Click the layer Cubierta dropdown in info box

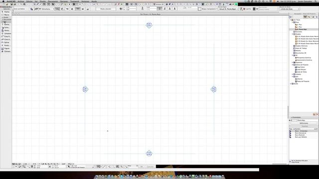[x=247, y=9]
